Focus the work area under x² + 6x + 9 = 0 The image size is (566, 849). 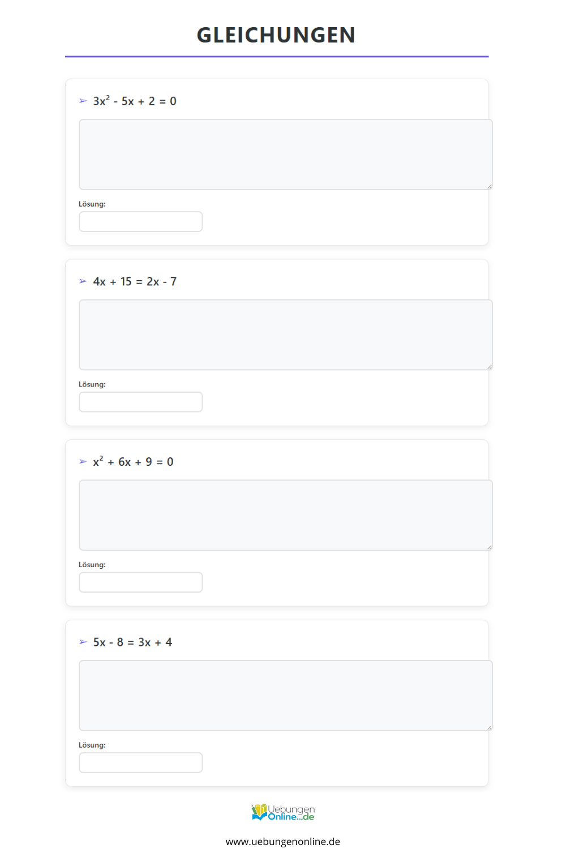tap(286, 515)
